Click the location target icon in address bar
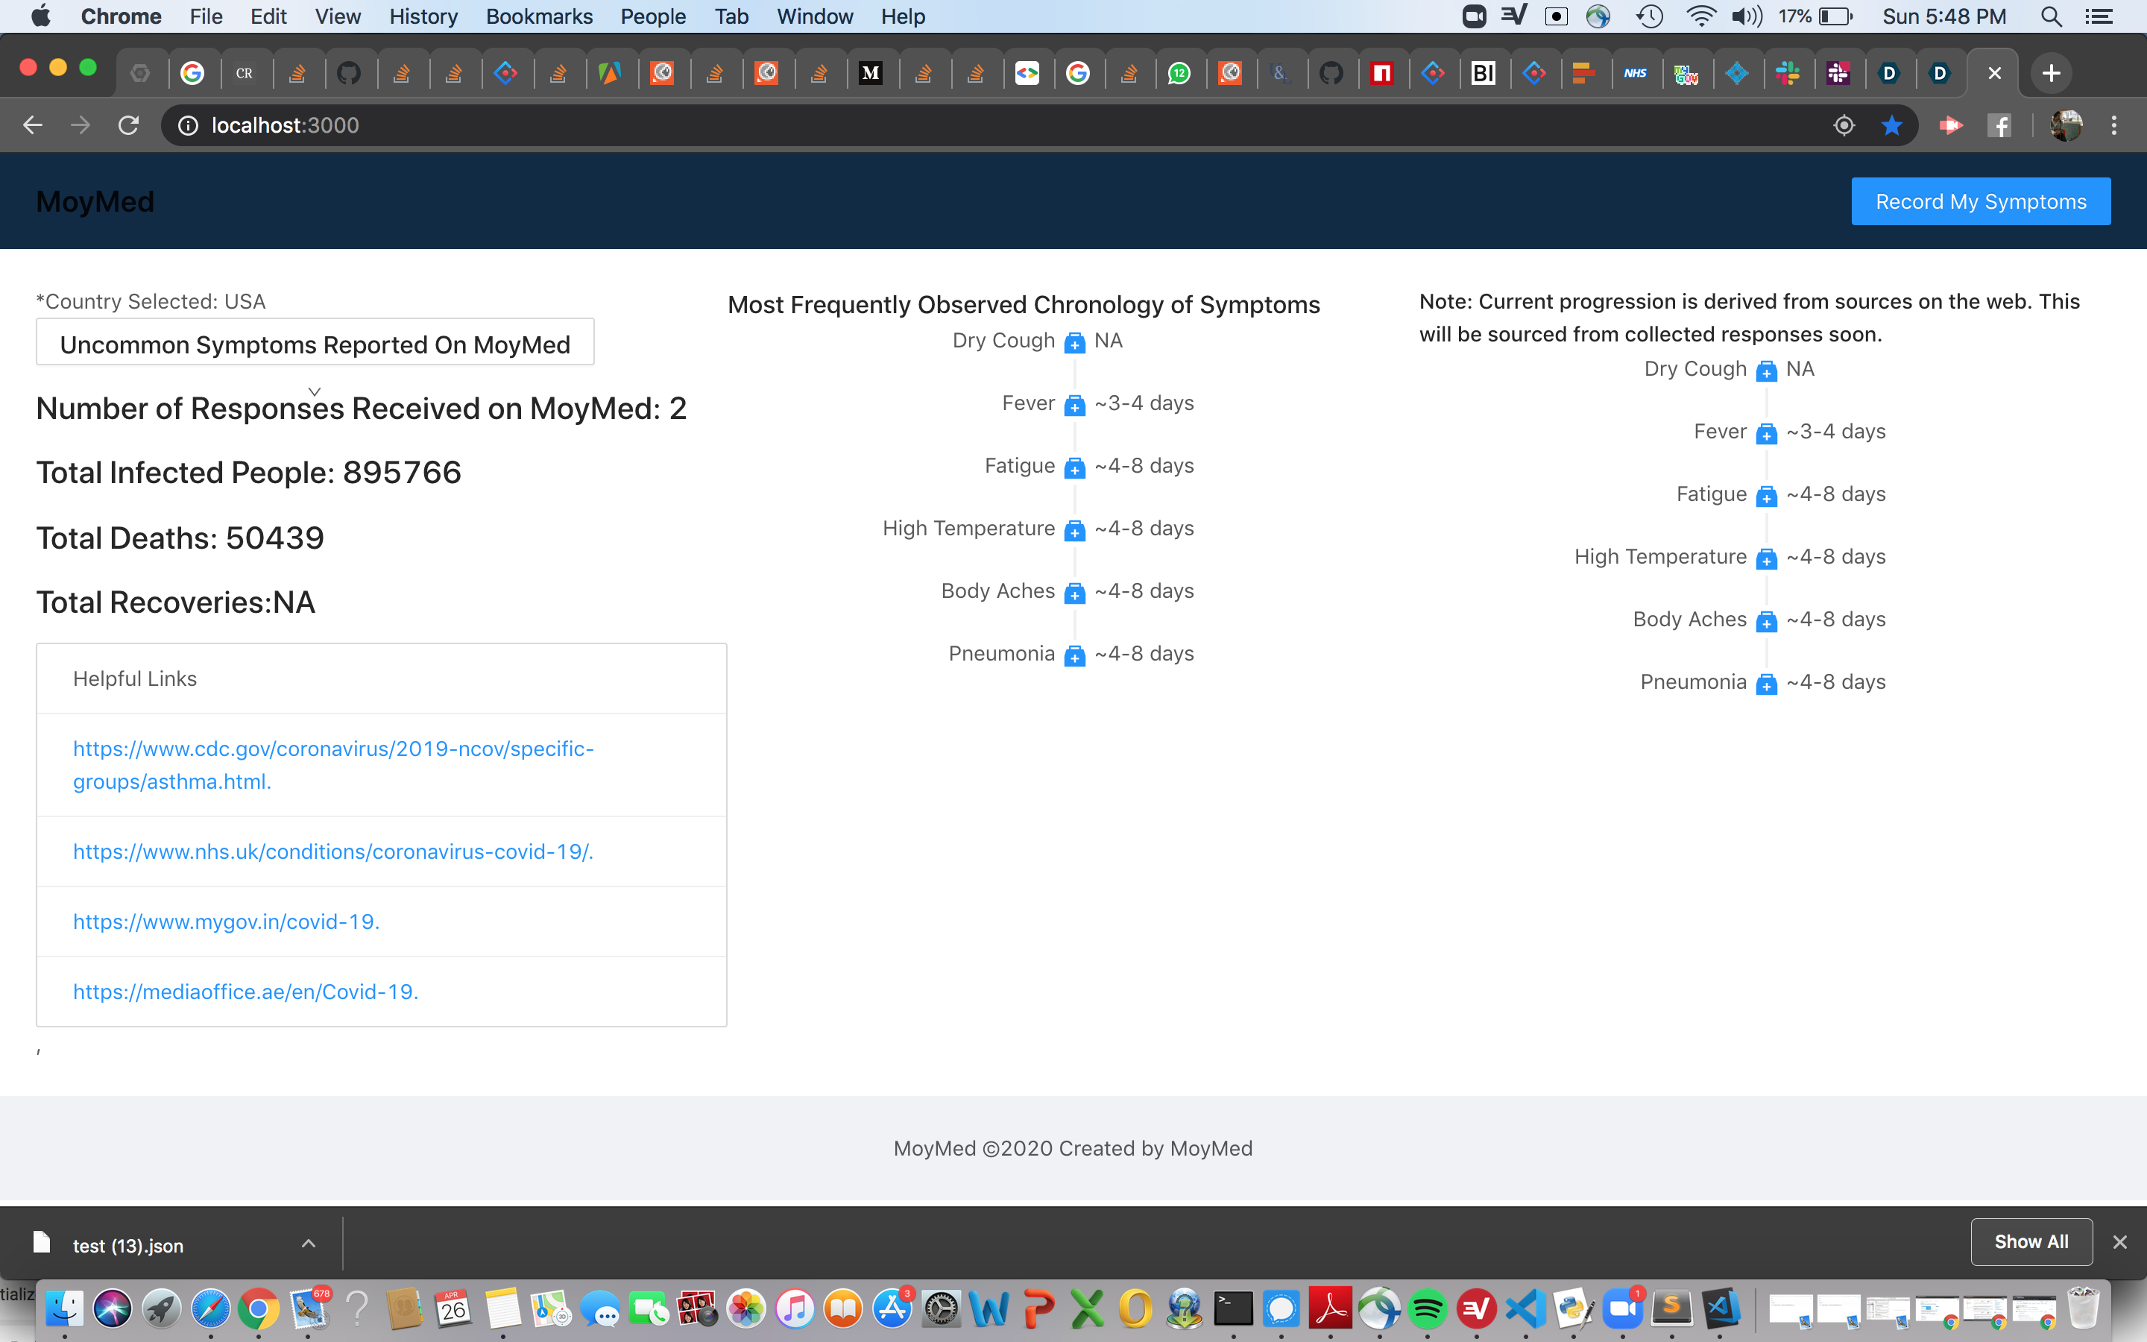2147x1342 pixels. pyautogui.click(x=1844, y=125)
